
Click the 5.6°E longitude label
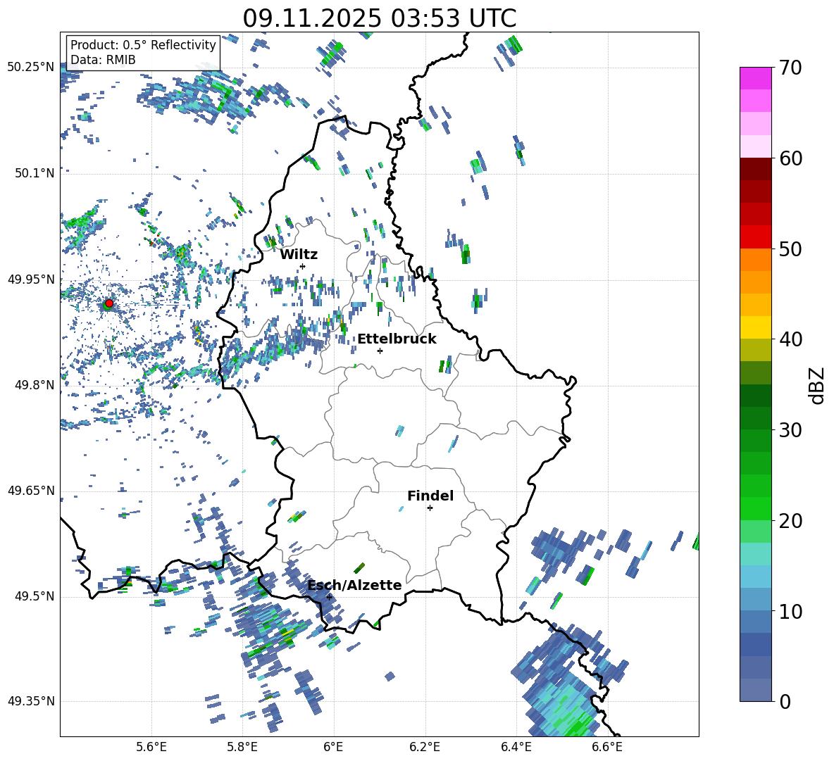click(151, 747)
